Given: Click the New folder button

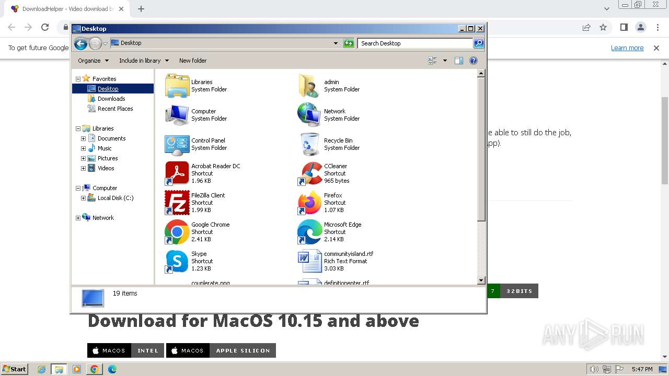Looking at the screenshot, I should pos(193,61).
